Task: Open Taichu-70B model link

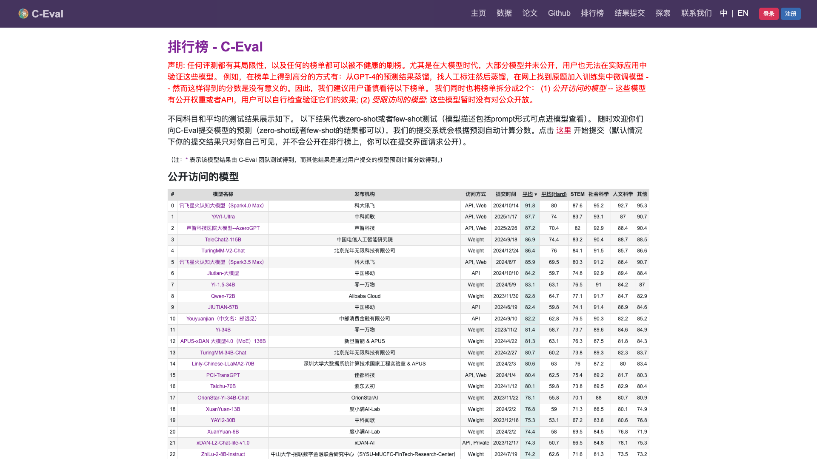Action: 223,386
